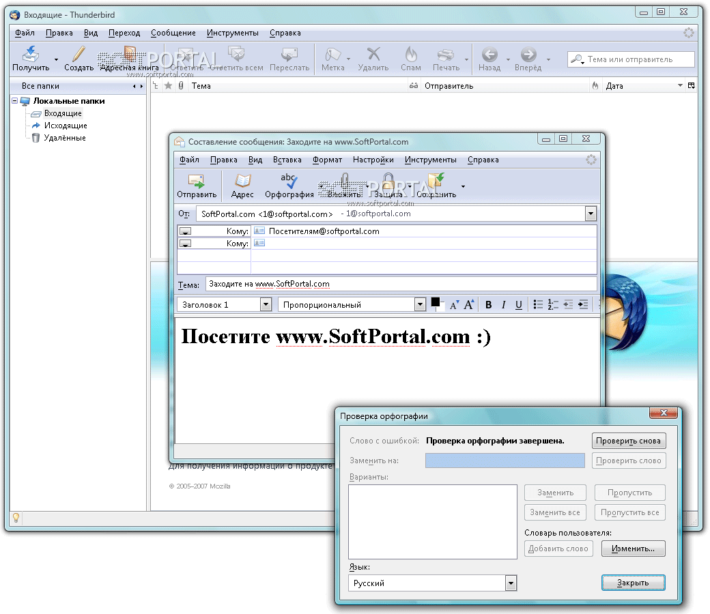Click the numbered list icon
The image size is (710, 614).
click(553, 304)
